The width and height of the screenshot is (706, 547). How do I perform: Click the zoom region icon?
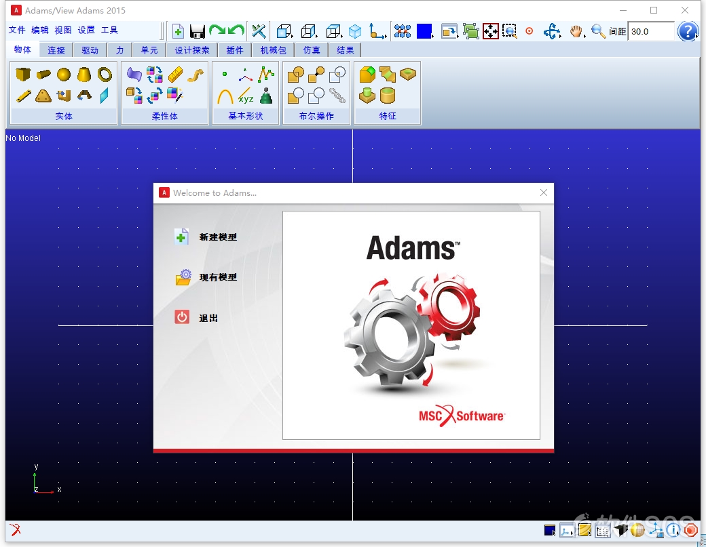point(509,31)
